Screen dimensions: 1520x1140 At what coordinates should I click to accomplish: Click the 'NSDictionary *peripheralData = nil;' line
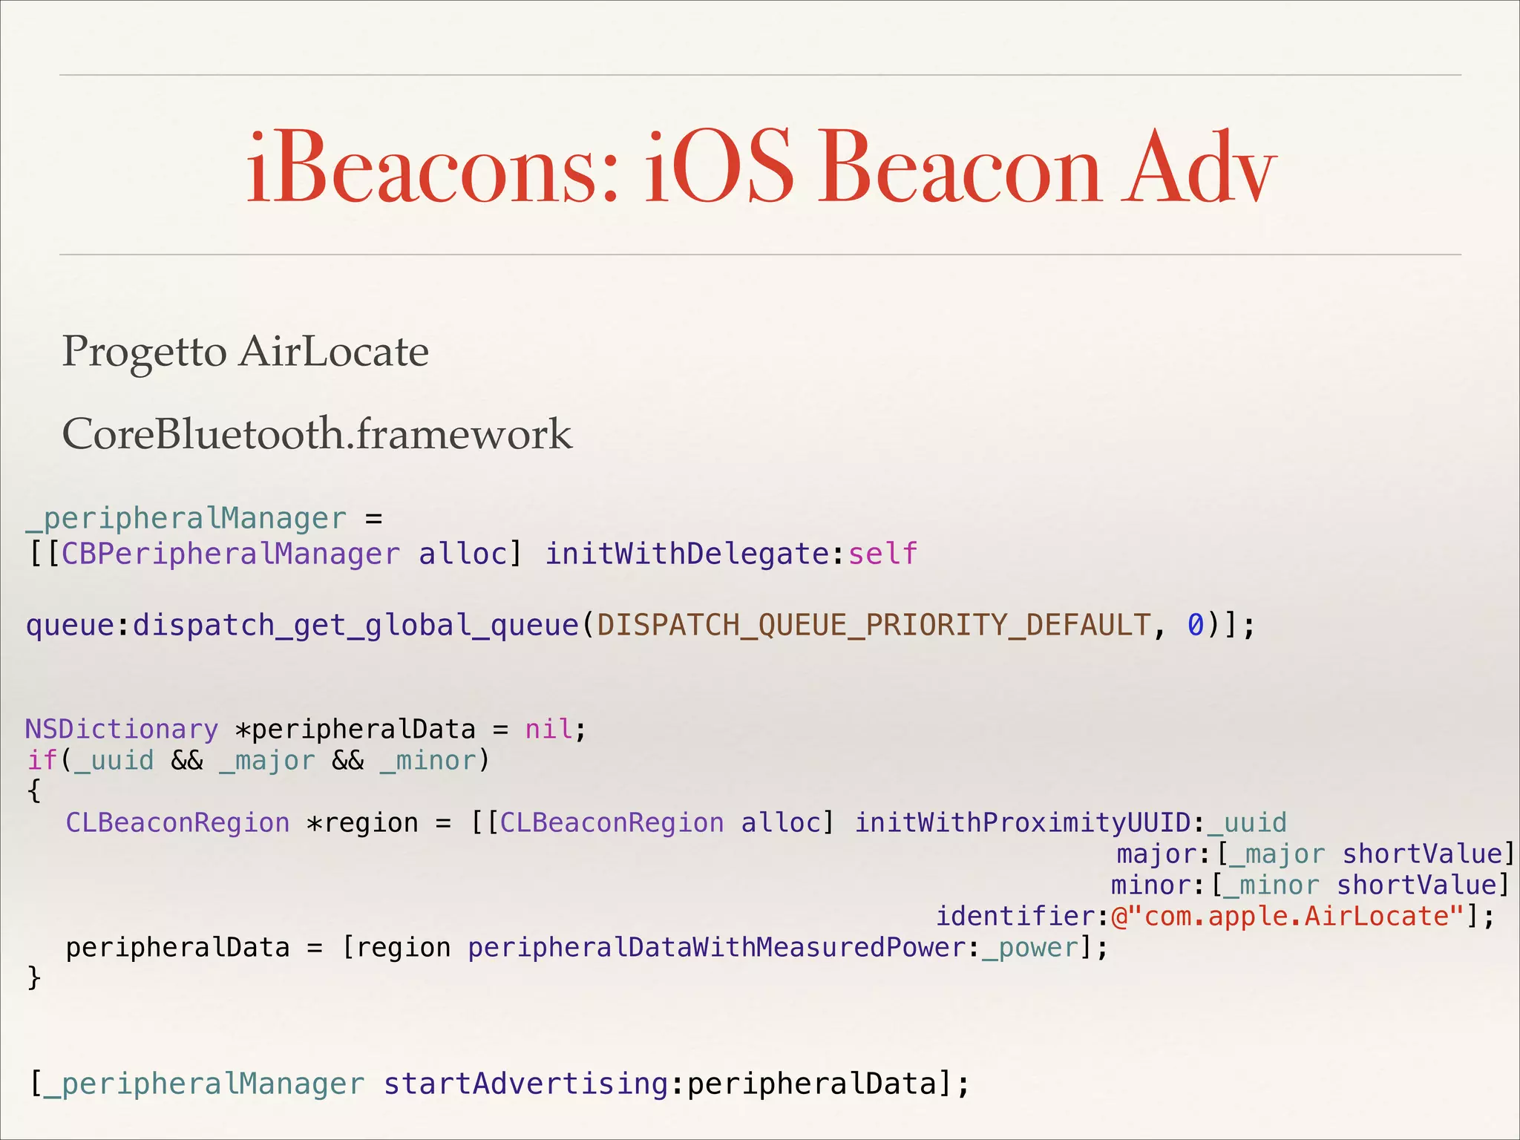coord(306,729)
